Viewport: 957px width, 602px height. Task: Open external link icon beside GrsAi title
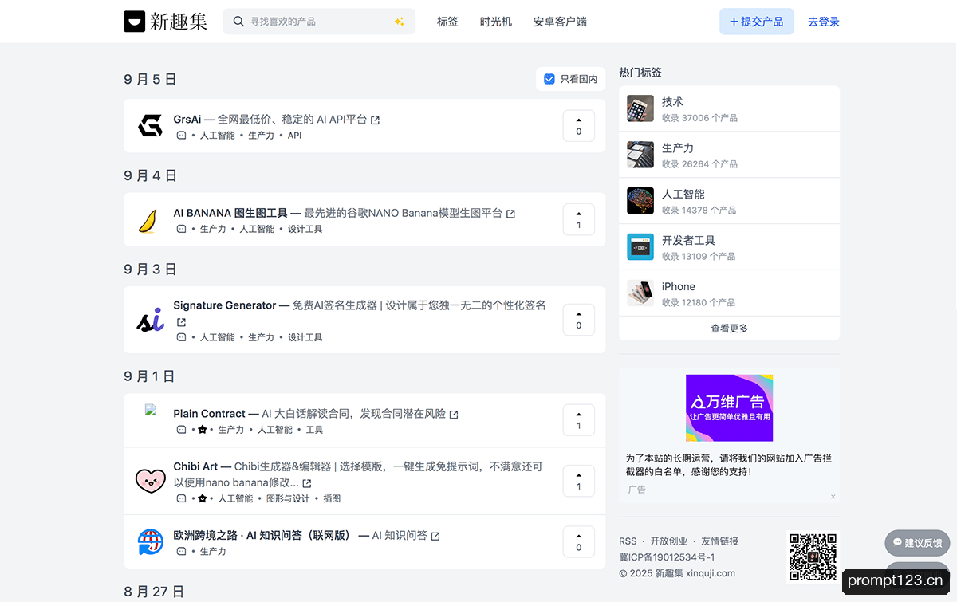376,120
